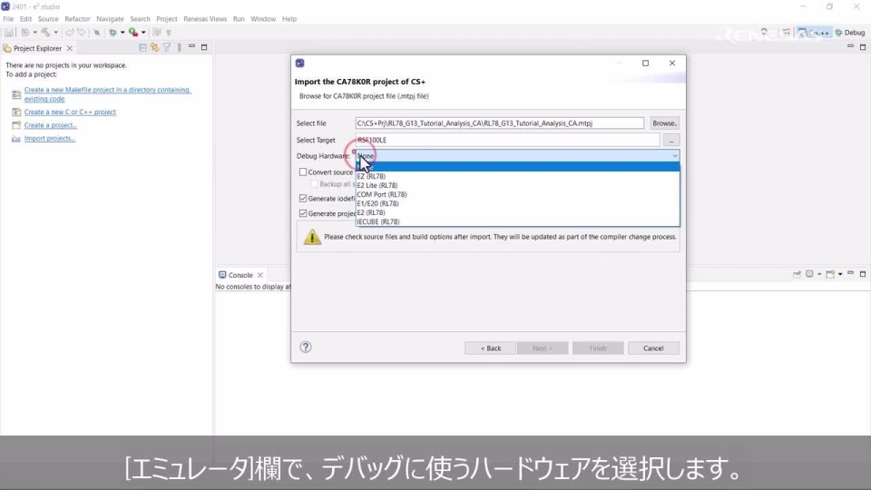
Task: Click the Save icon in main toolbar
Action: tap(9, 33)
